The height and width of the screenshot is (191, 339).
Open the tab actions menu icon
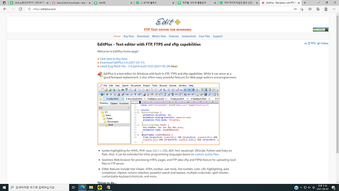[x=4, y=3]
